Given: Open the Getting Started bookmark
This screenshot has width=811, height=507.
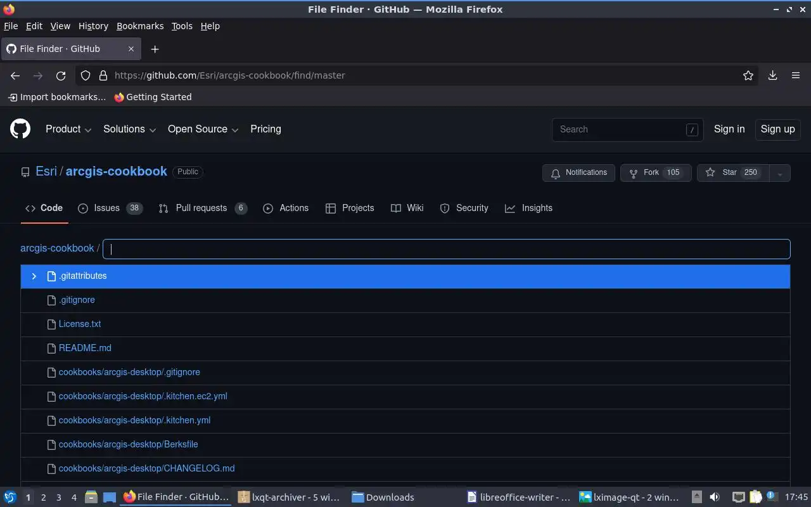Looking at the screenshot, I should click(153, 97).
